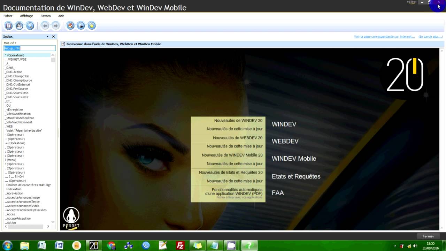Select '_DND.FenSource' index entry
The height and width of the screenshot is (251, 446).
[x=16, y=89]
